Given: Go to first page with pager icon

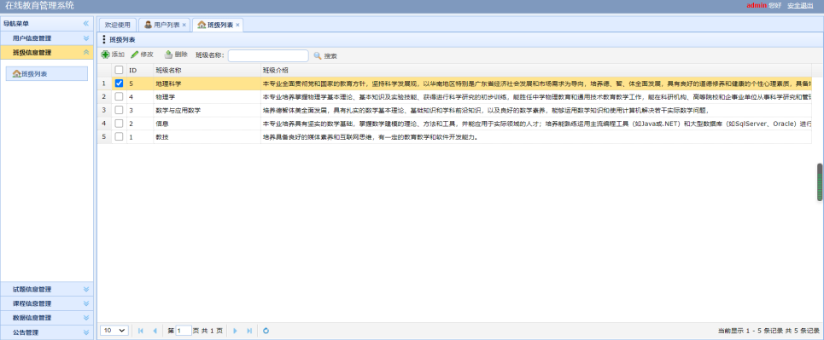Looking at the screenshot, I should coord(140,331).
